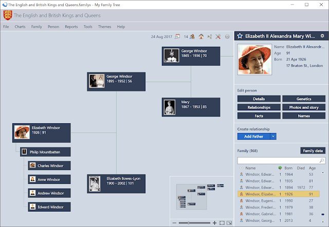Screen dimensions: 329x227
Task: Go to the home person icon
Action: pos(201,36)
